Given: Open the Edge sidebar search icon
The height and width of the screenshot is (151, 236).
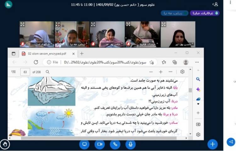Looking at the screenshot, I should click(198, 79).
